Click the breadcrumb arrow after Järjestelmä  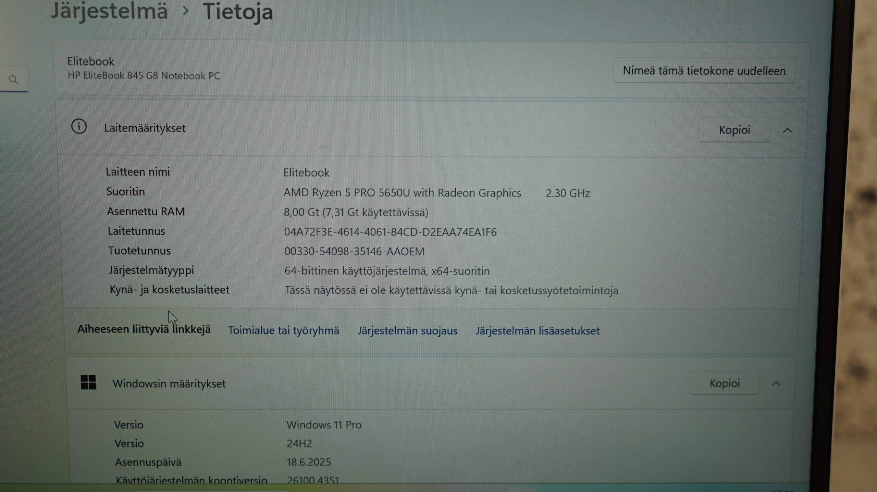click(x=186, y=11)
